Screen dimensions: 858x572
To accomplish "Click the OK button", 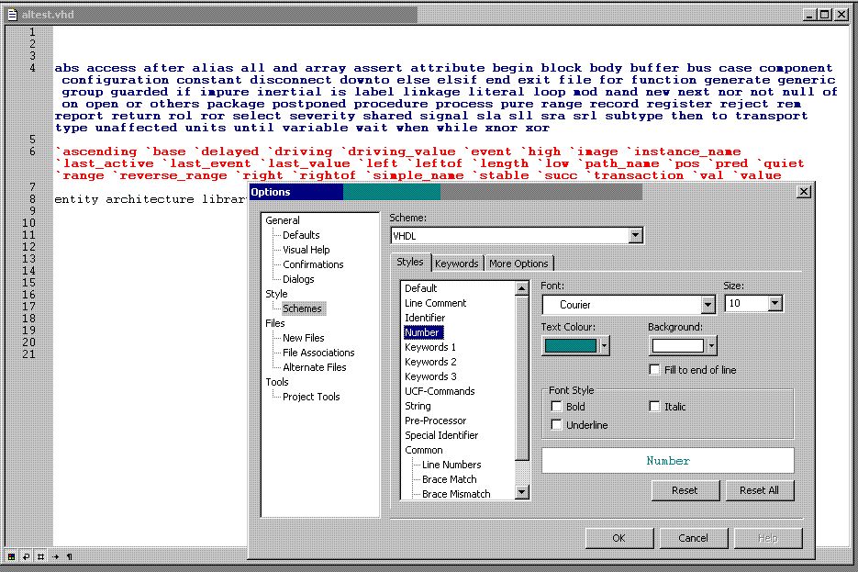I will (618, 538).
